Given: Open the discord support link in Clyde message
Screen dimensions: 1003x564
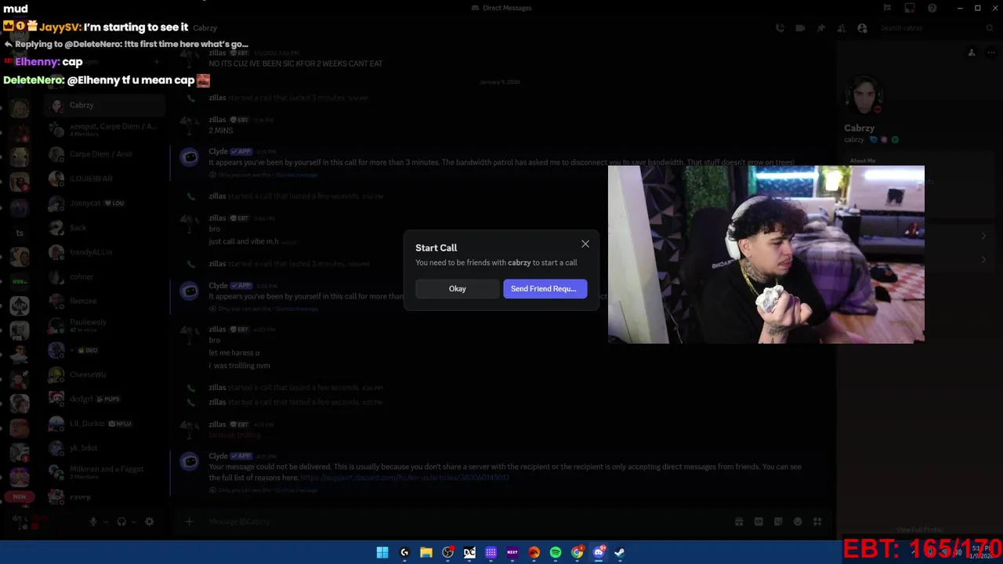Looking at the screenshot, I should 405,477.
